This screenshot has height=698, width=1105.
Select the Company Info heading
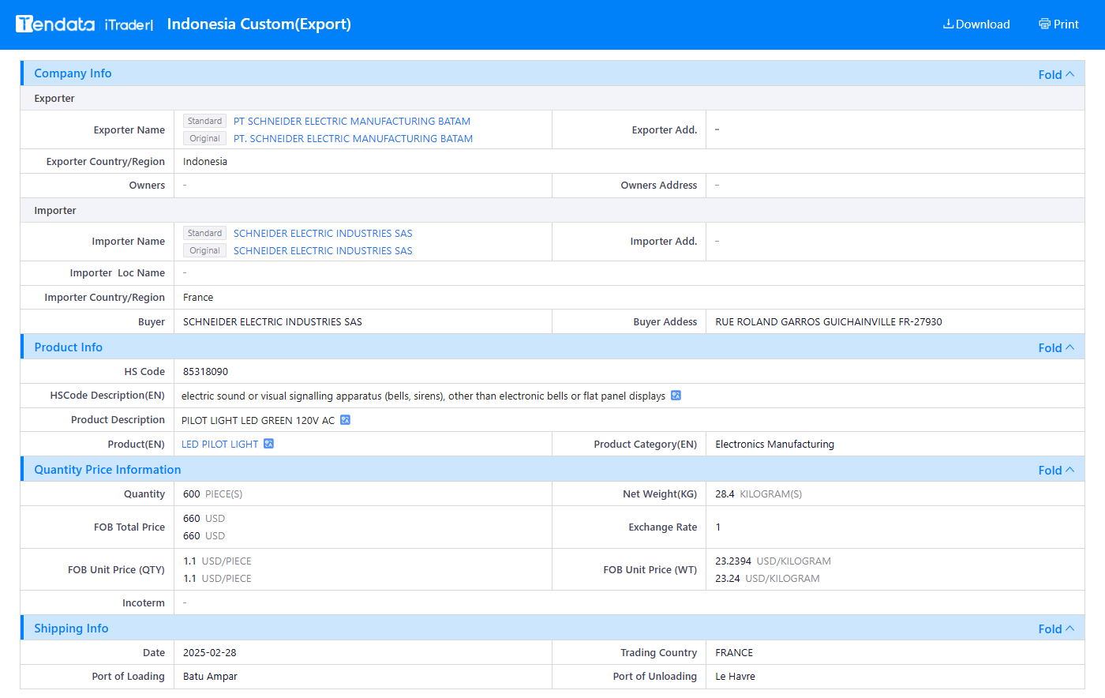pyautogui.click(x=73, y=73)
